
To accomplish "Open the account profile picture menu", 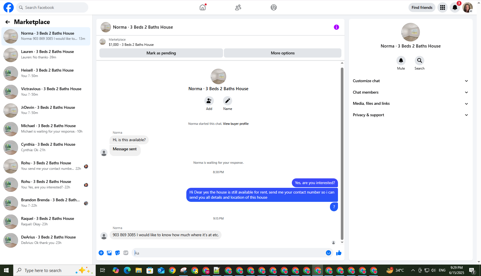I will coord(468,7).
